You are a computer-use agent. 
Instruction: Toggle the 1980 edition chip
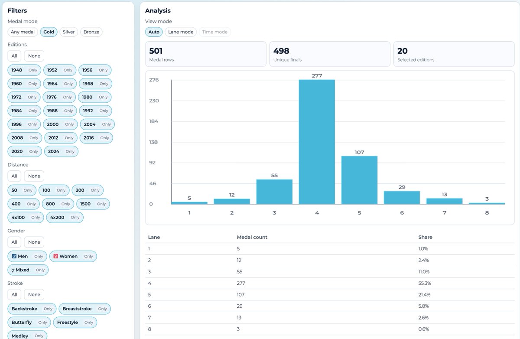(87, 97)
